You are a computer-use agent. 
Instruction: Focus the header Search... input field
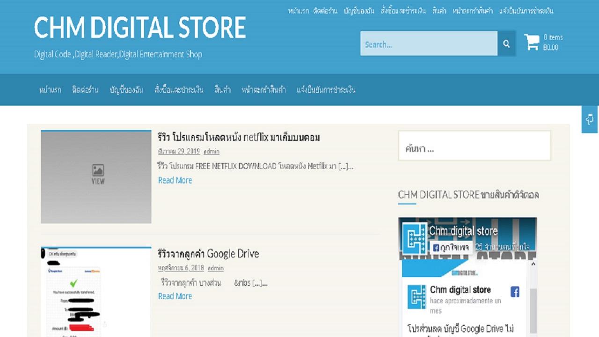coord(429,44)
